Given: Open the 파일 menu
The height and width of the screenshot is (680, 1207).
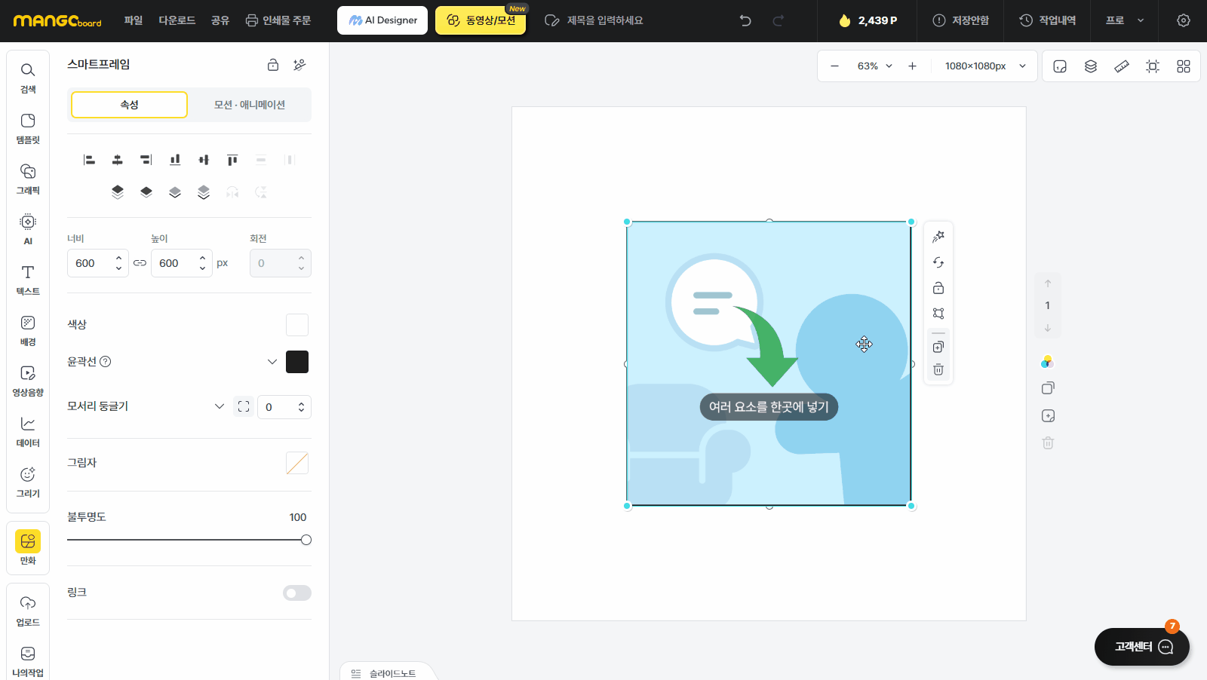Looking at the screenshot, I should [x=134, y=20].
